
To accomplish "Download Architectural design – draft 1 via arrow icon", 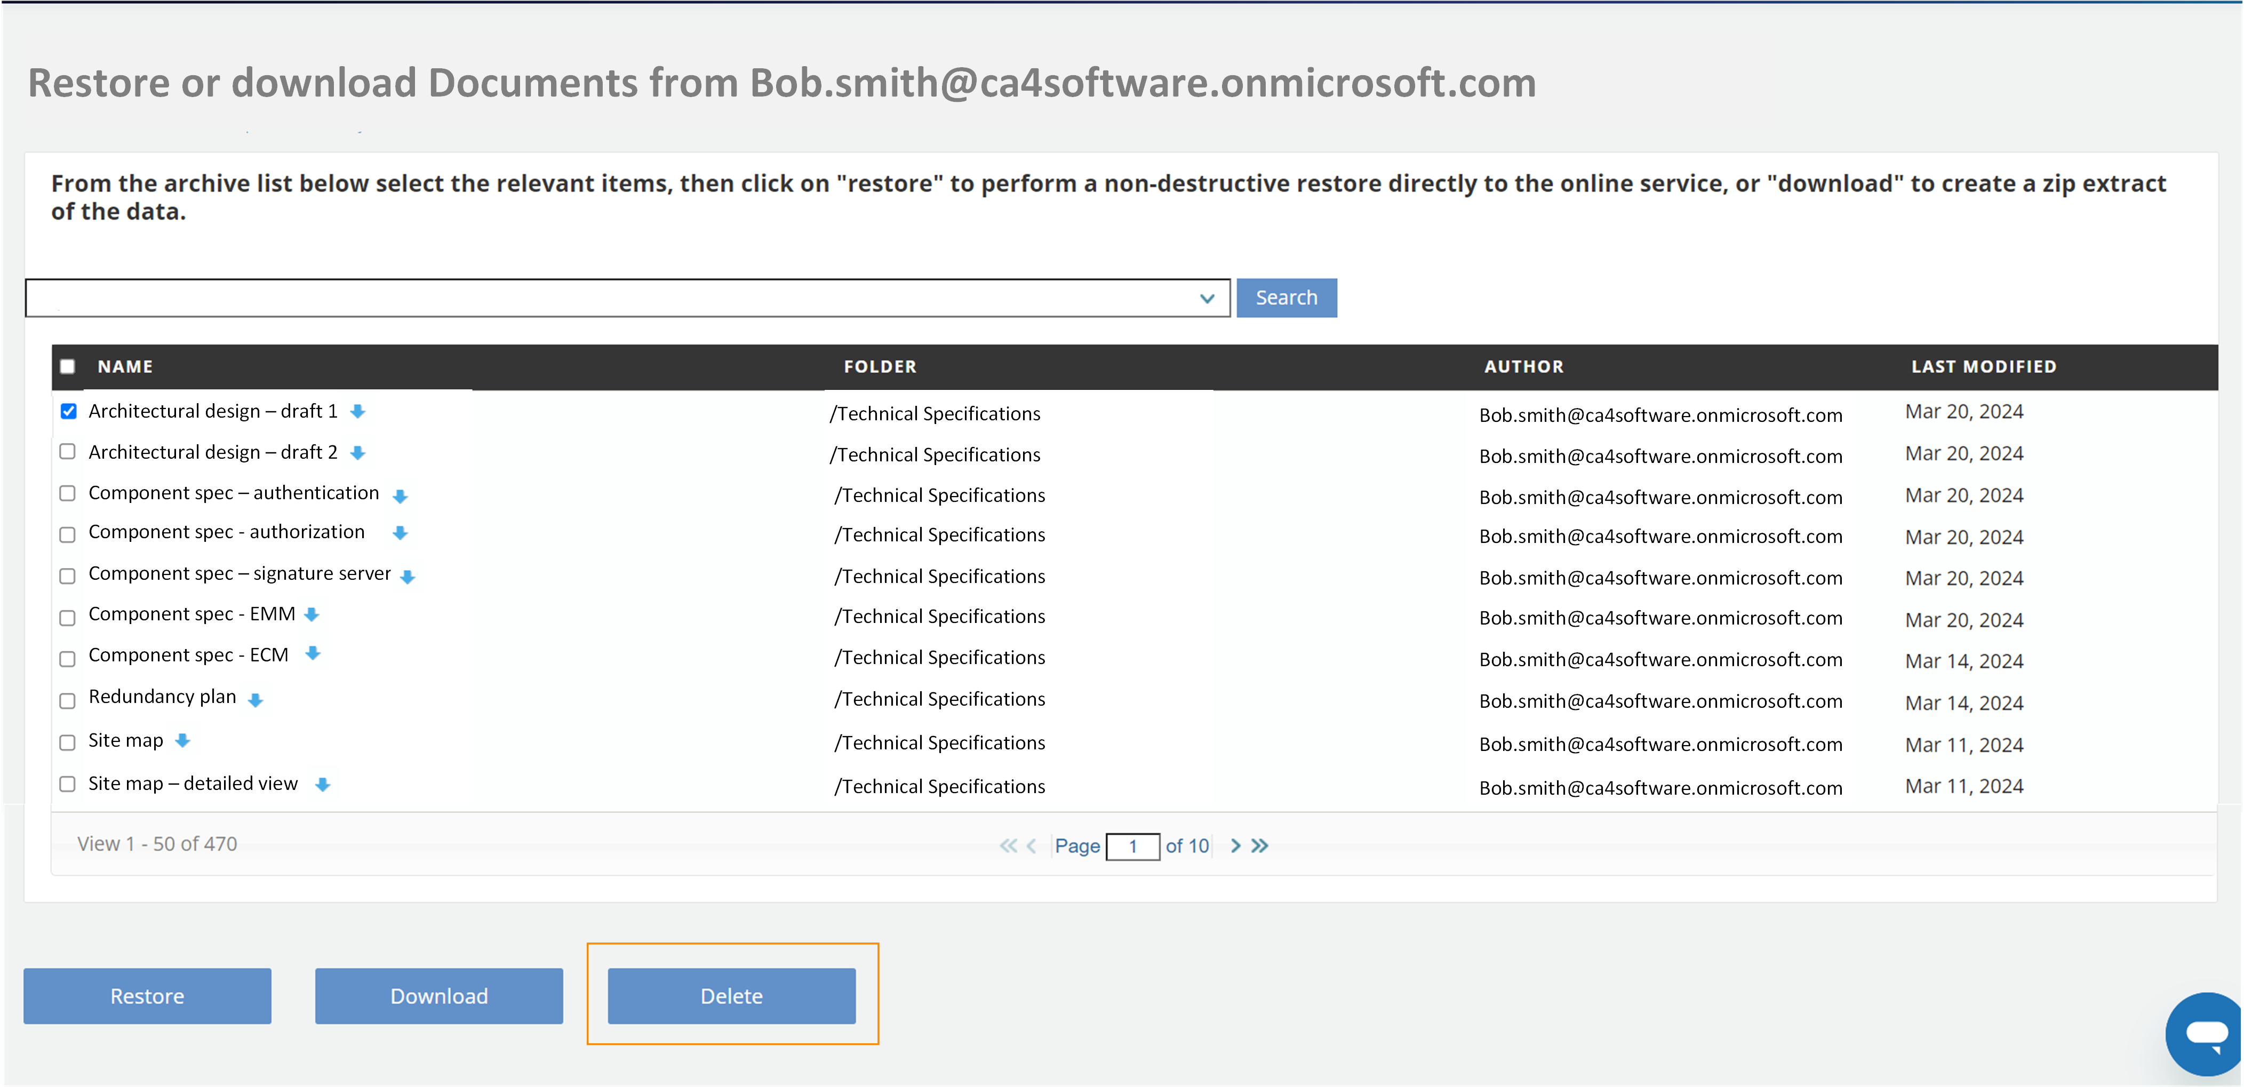I will click(x=357, y=411).
